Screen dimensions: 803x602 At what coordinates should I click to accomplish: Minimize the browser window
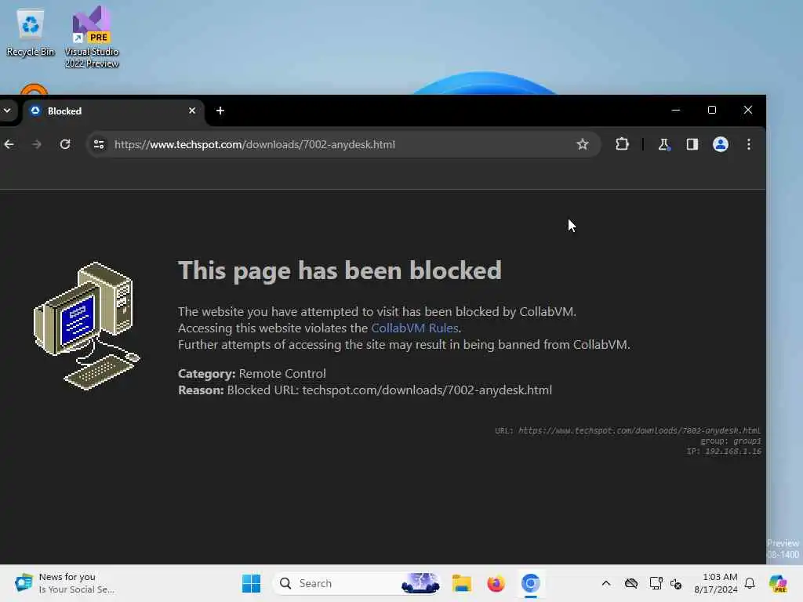tap(675, 110)
